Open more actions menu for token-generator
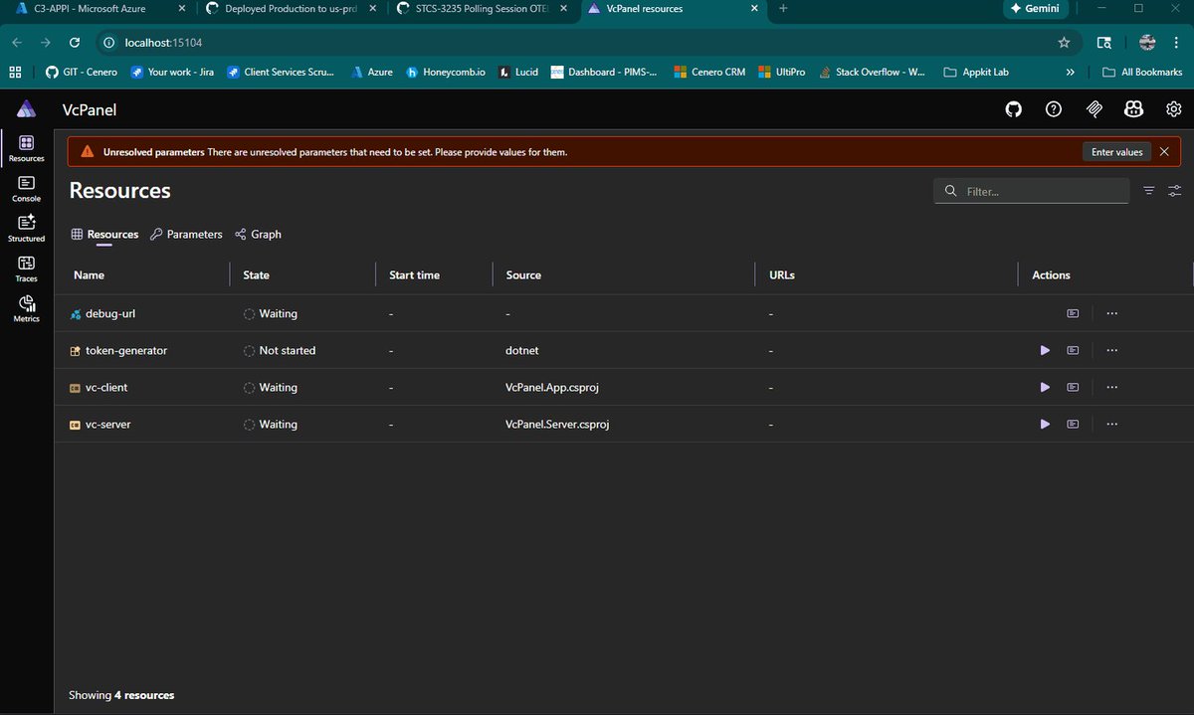 pyautogui.click(x=1112, y=350)
